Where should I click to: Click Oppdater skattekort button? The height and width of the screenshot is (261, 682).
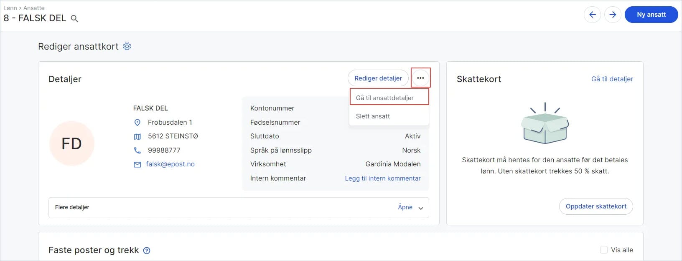click(596, 206)
